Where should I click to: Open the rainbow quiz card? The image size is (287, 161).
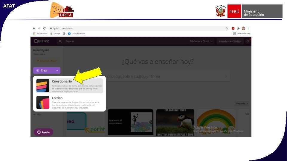click(x=216, y=122)
